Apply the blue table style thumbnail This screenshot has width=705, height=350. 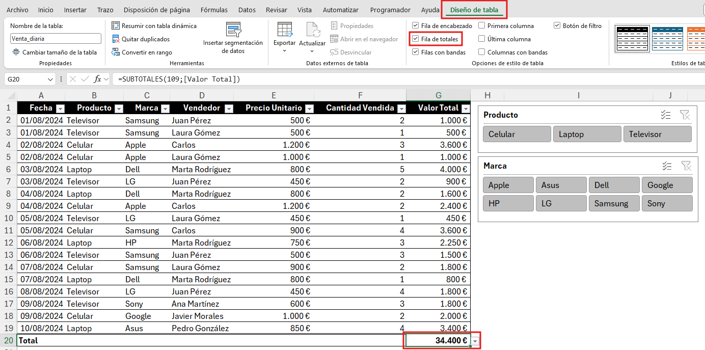tap(667, 38)
